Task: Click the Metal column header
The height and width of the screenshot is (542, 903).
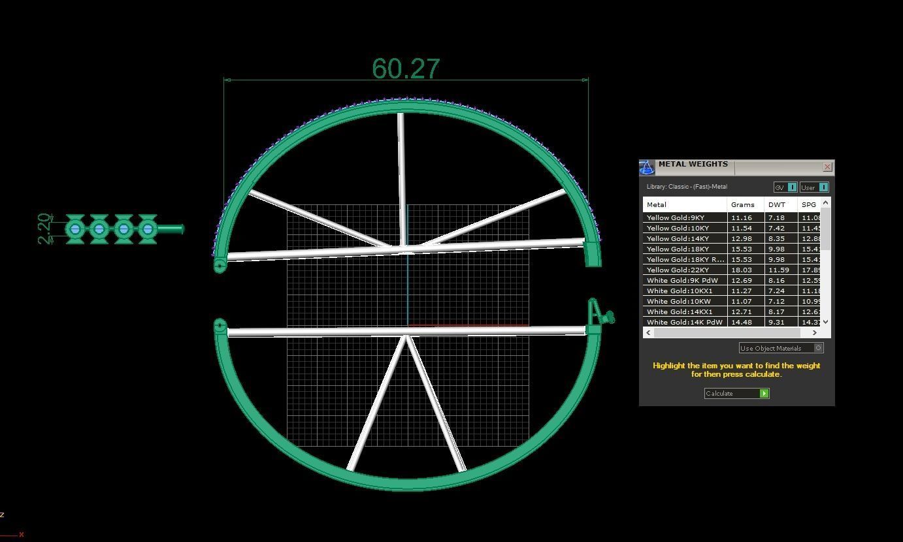Action: tap(685, 204)
